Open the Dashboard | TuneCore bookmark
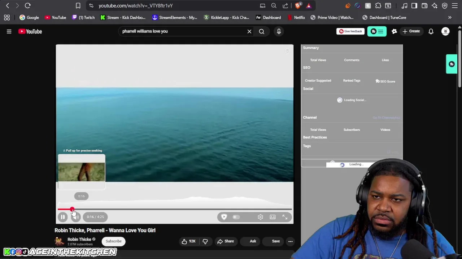462x259 pixels. pos(384,18)
